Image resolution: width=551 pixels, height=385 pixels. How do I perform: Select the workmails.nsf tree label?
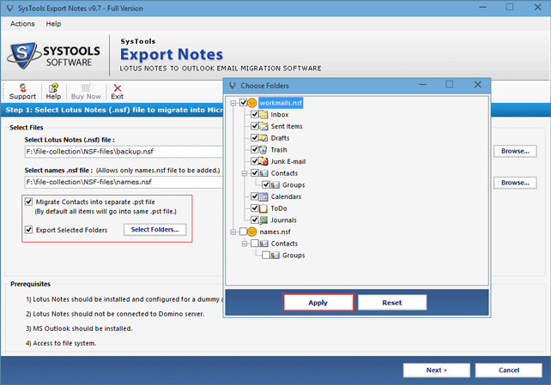[281, 103]
